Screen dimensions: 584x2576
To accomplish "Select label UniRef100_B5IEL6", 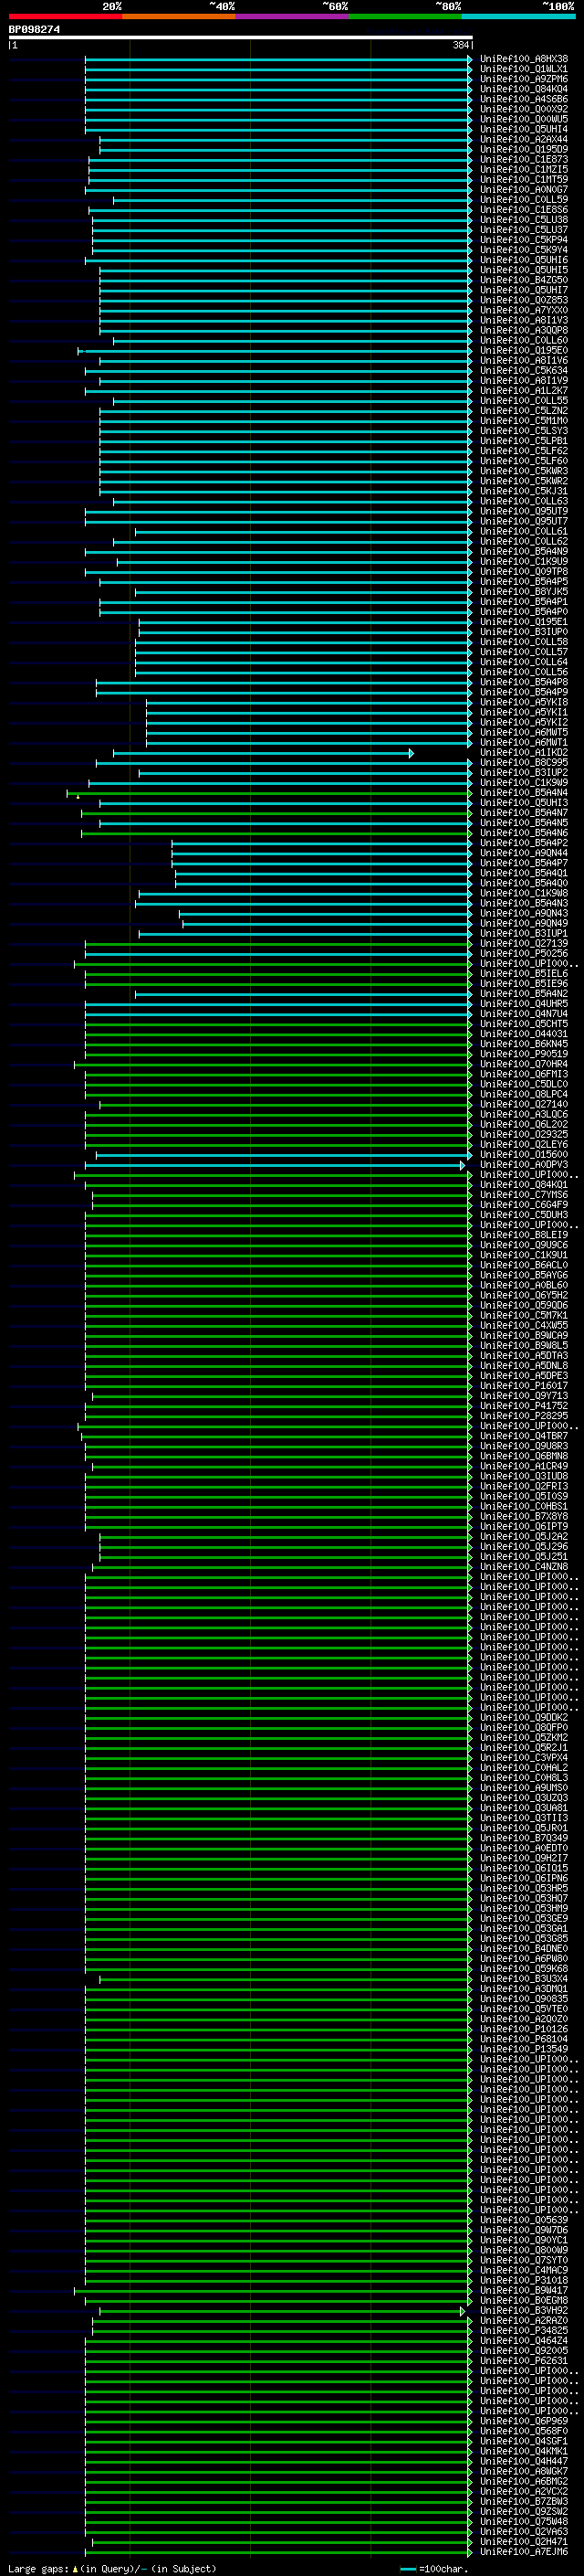I will pos(523,973).
